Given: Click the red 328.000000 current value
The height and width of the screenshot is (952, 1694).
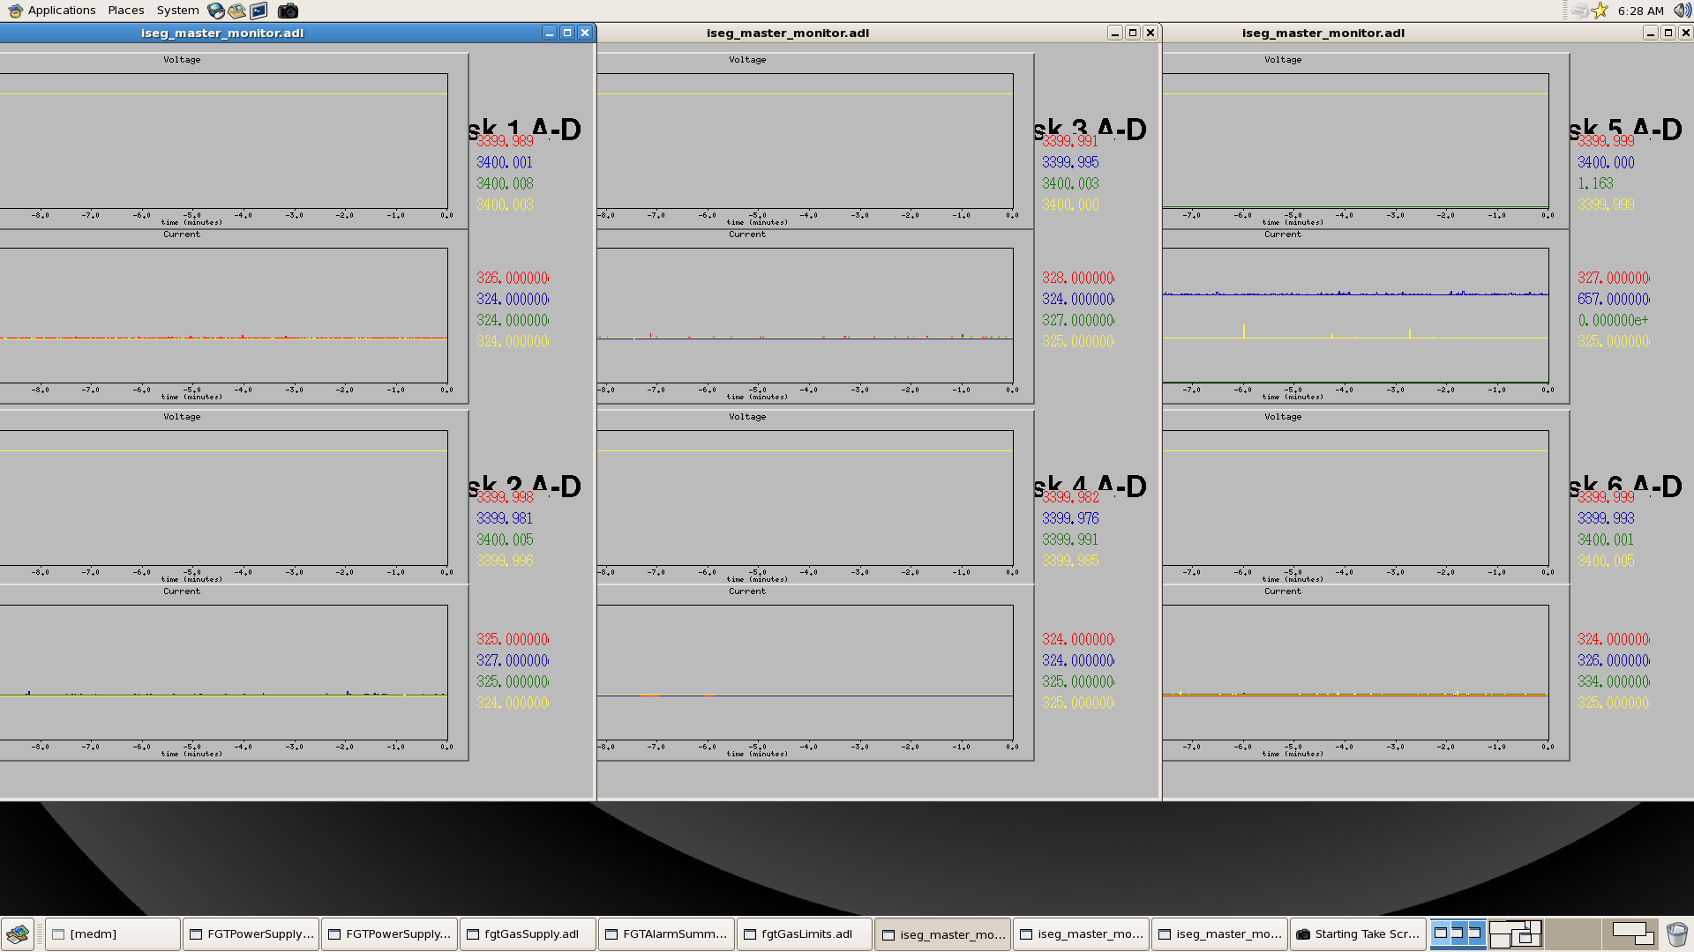Looking at the screenshot, I should [x=1078, y=278].
